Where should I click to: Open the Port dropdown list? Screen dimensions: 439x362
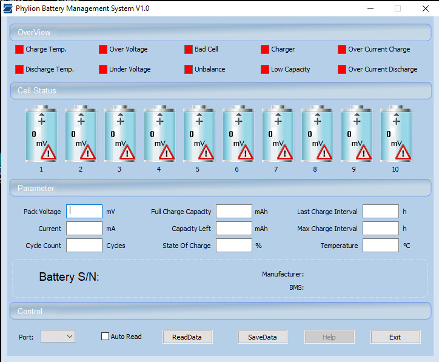tap(58, 337)
